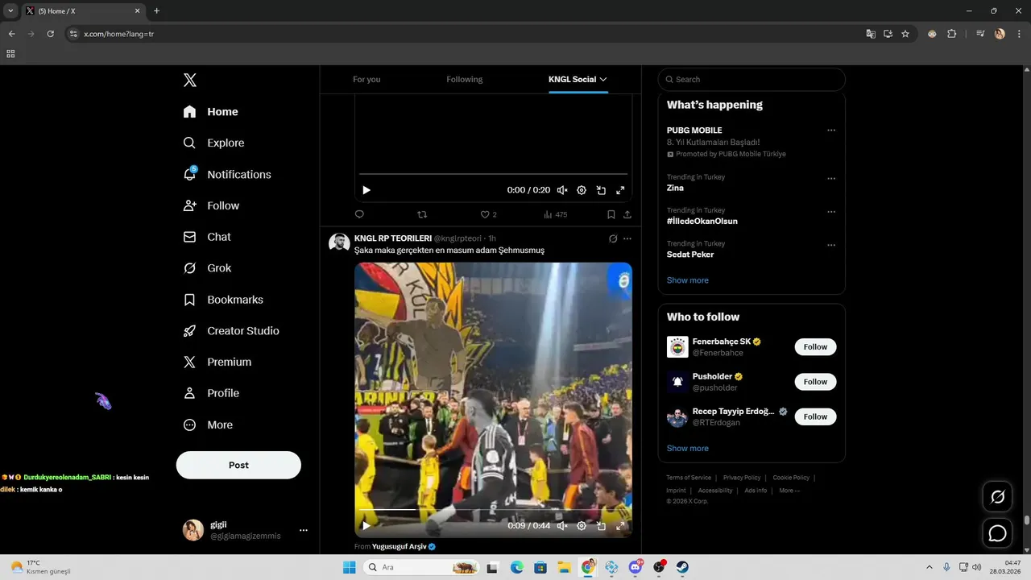This screenshot has width=1031, height=580.
Task: Open Chat from the sidebar
Action: click(x=207, y=237)
